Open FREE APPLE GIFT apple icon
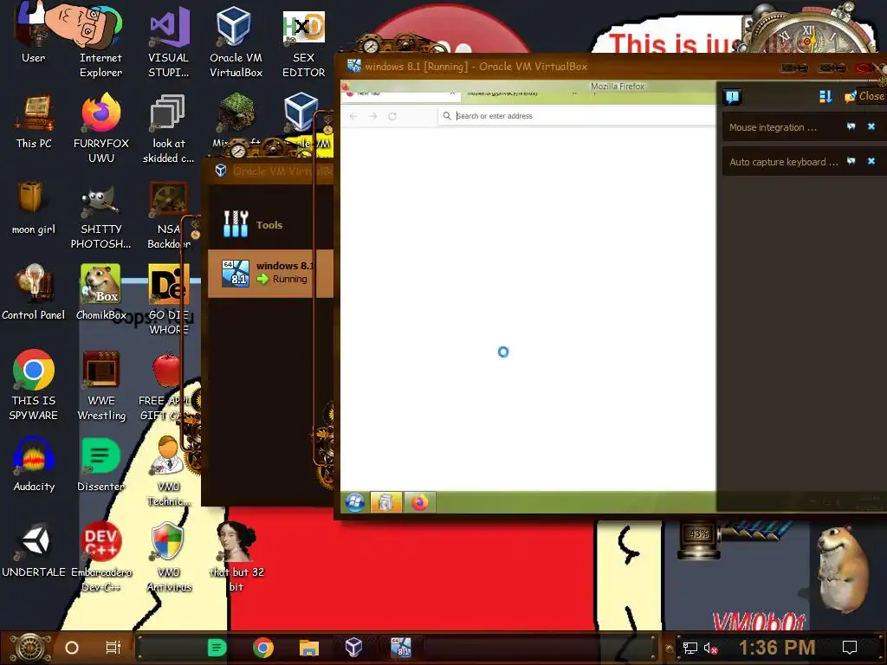 click(165, 387)
